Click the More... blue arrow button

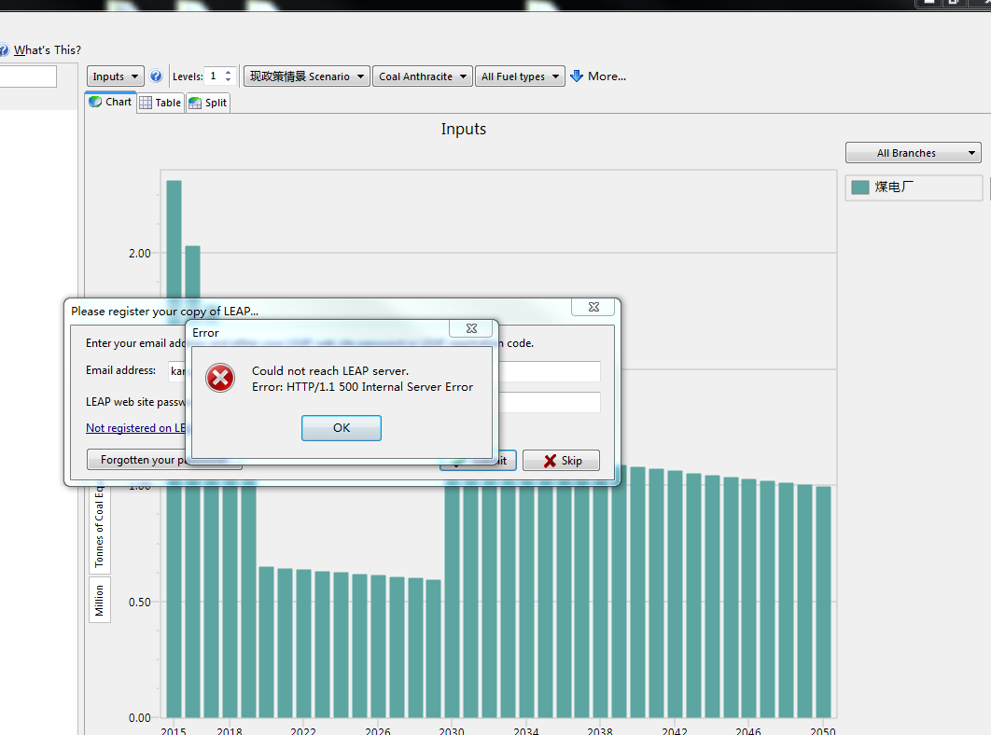click(x=598, y=76)
